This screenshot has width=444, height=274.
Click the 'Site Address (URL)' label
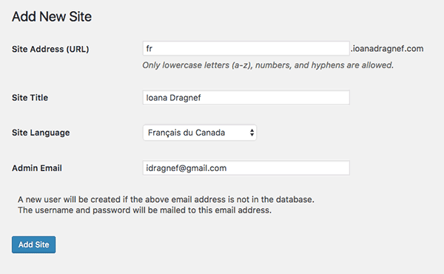click(50, 50)
